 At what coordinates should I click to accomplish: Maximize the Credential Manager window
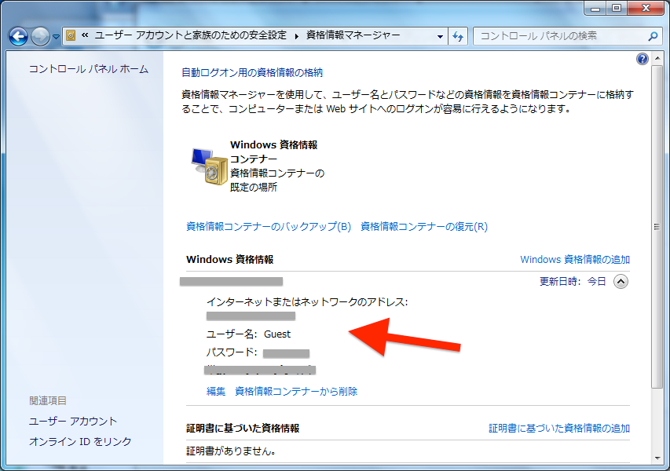click(x=616, y=8)
